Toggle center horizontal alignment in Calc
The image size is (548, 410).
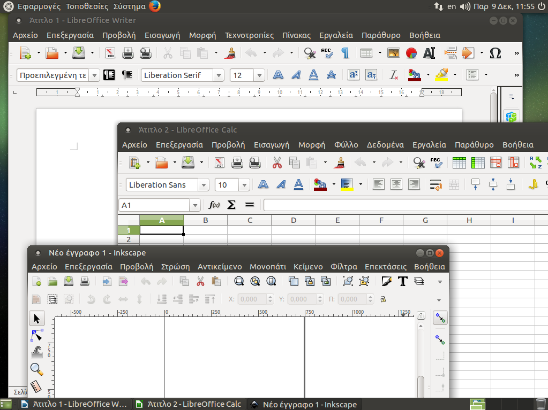point(396,184)
